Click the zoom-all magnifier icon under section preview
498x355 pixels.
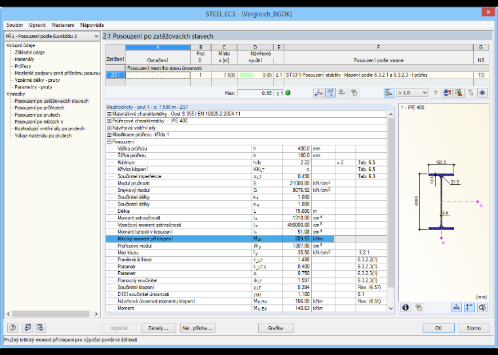click(x=482, y=307)
